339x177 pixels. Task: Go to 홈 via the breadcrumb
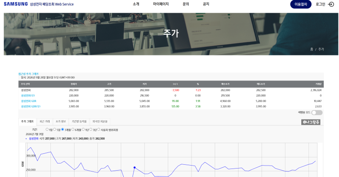(311, 49)
